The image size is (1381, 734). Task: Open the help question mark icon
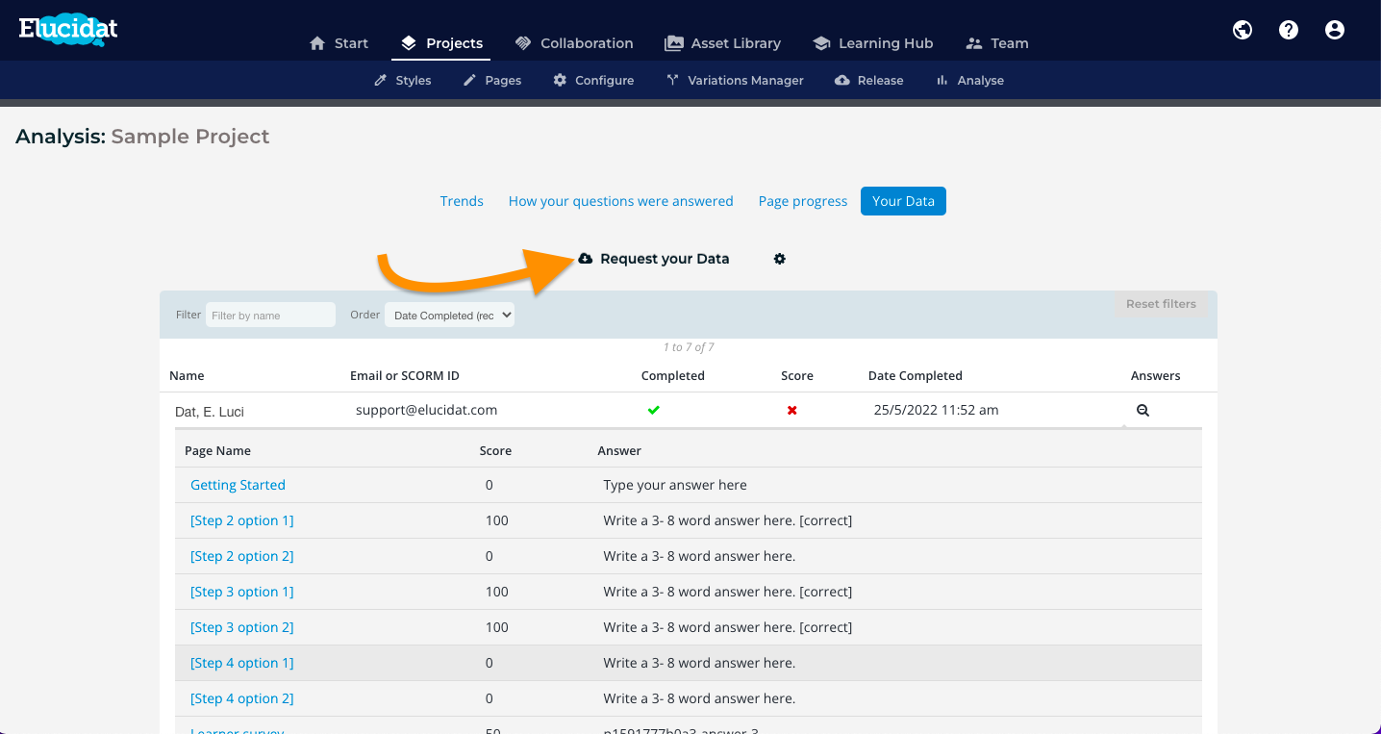pyautogui.click(x=1289, y=30)
